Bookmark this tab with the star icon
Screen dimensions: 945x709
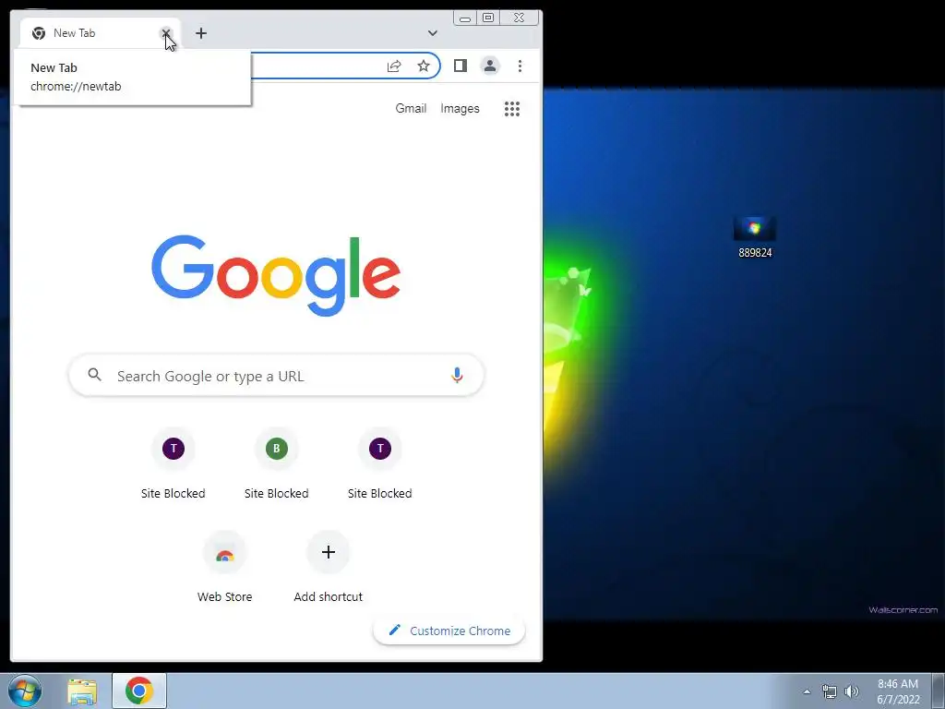[424, 66]
